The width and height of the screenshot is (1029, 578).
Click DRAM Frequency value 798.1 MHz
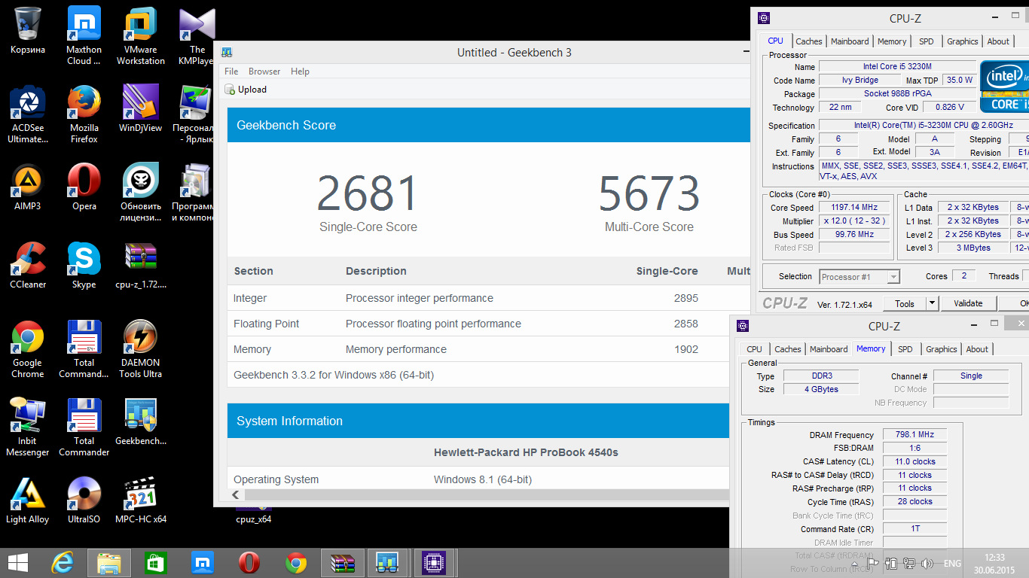pos(914,435)
